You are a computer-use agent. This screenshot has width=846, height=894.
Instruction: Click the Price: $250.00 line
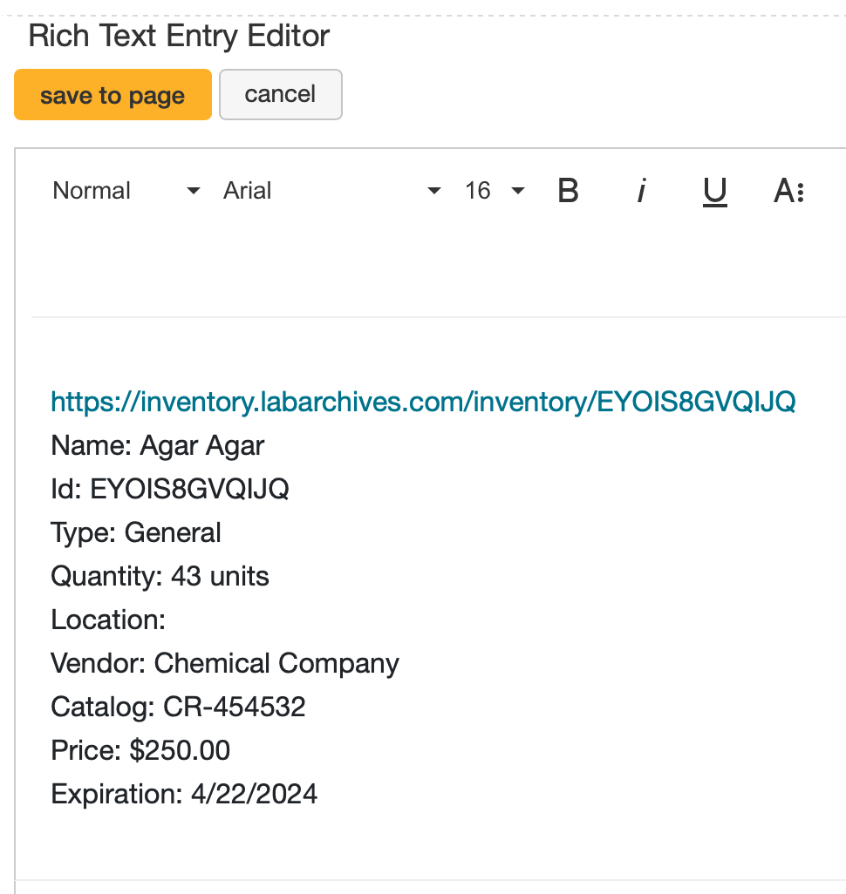click(x=141, y=750)
